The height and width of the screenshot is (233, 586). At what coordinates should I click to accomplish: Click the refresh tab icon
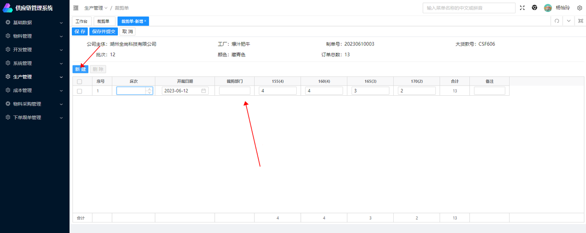557,21
